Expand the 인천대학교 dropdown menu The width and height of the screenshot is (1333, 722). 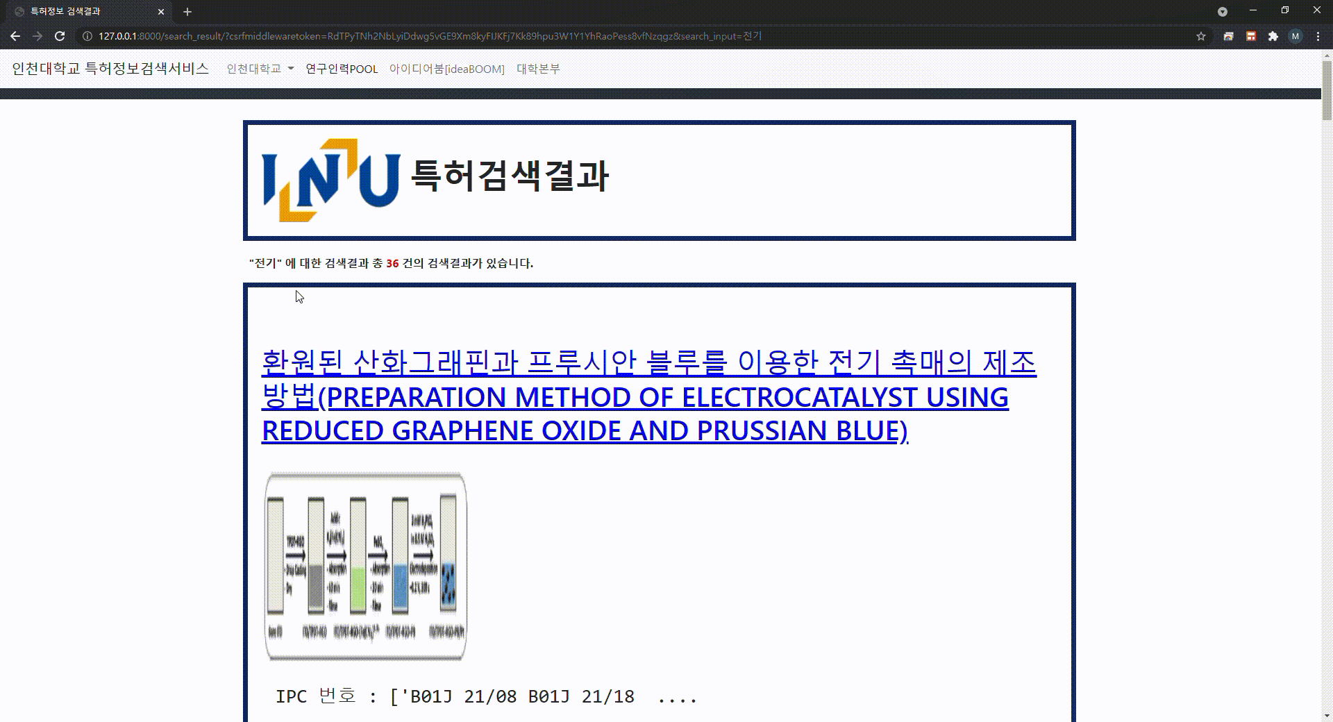click(260, 69)
